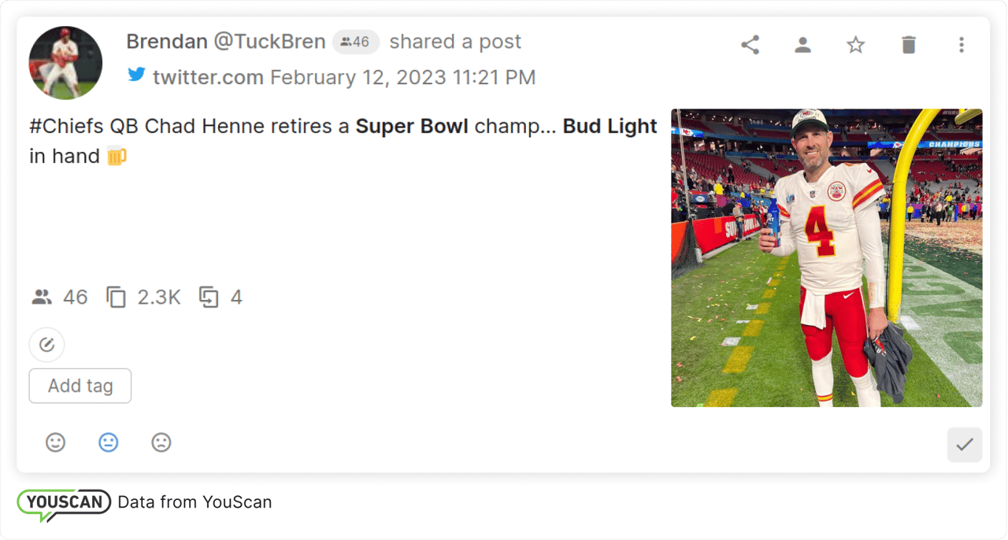Set sentiment to neutral face
Viewport: 1008px width, 540px height.
point(109,442)
